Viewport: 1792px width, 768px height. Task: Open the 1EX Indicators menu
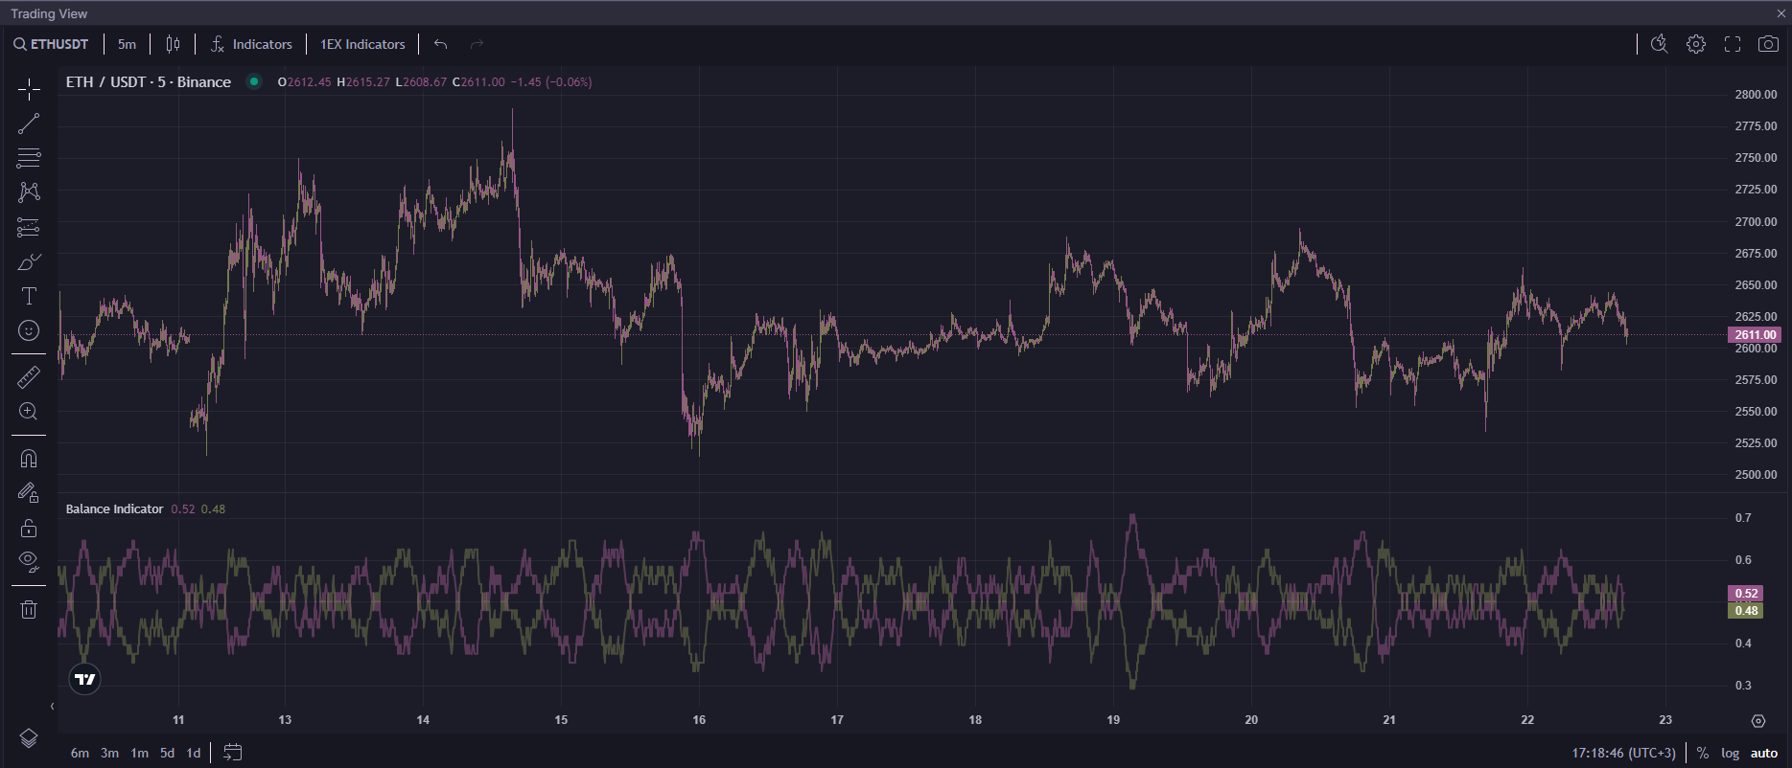(x=362, y=44)
